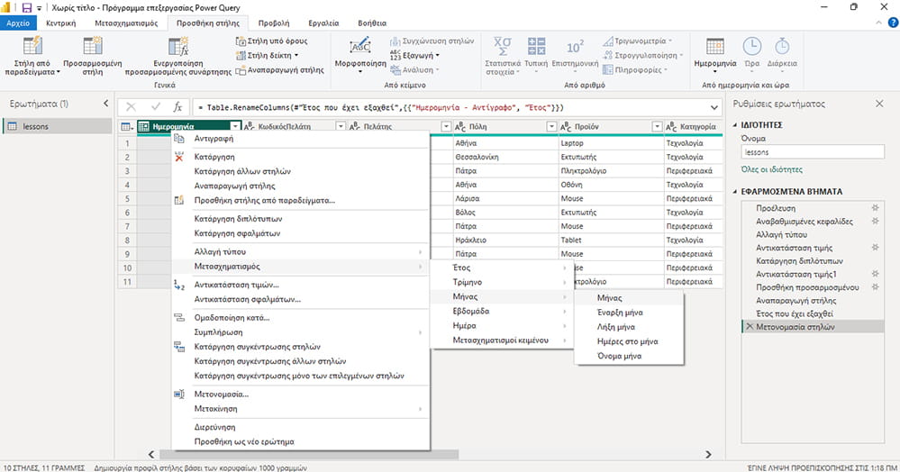Select the Αλλαγή τύπου applied step
The height and width of the screenshot is (472, 900).
click(813, 234)
